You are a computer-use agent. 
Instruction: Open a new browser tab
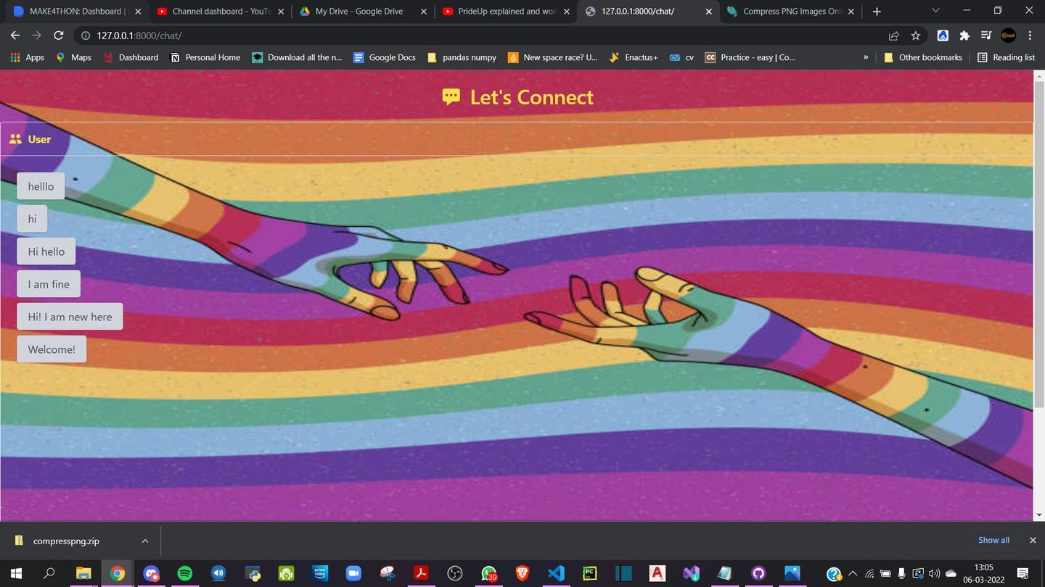tap(877, 12)
